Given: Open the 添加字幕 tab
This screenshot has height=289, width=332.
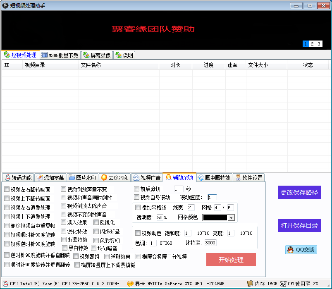Looking at the screenshot, I should click(50, 178).
